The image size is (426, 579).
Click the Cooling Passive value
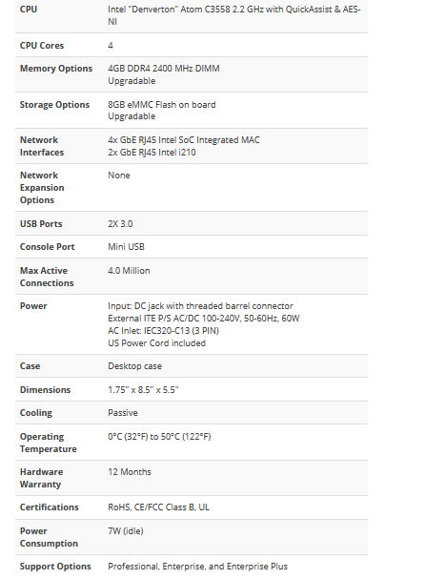tap(123, 413)
